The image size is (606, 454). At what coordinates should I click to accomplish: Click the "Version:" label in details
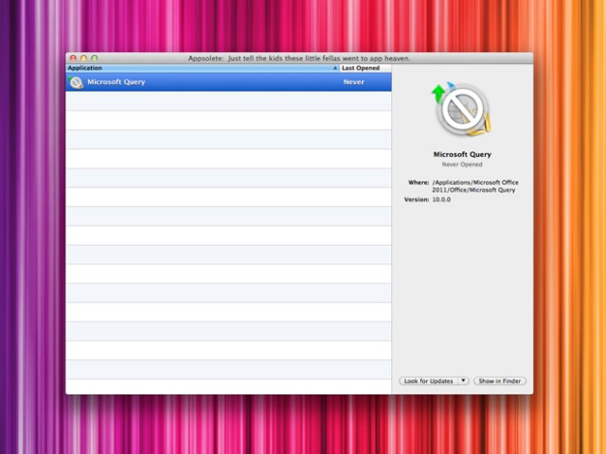tap(417, 200)
